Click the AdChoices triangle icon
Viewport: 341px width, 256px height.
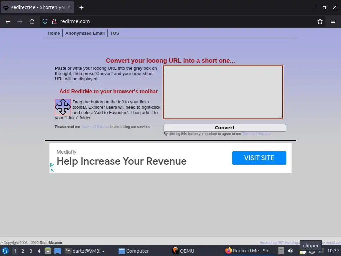pos(52,165)
